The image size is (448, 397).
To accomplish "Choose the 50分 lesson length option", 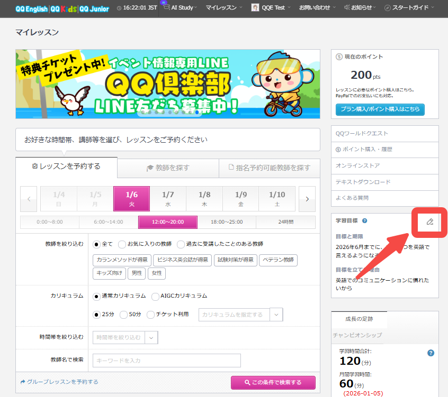I will (123, 314).
